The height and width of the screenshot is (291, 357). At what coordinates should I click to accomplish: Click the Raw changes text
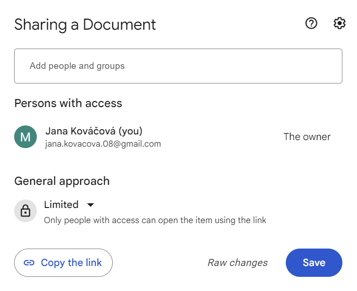coord(238,263)
